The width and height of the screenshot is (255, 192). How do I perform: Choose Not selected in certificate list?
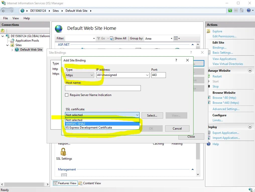(102, 120)
